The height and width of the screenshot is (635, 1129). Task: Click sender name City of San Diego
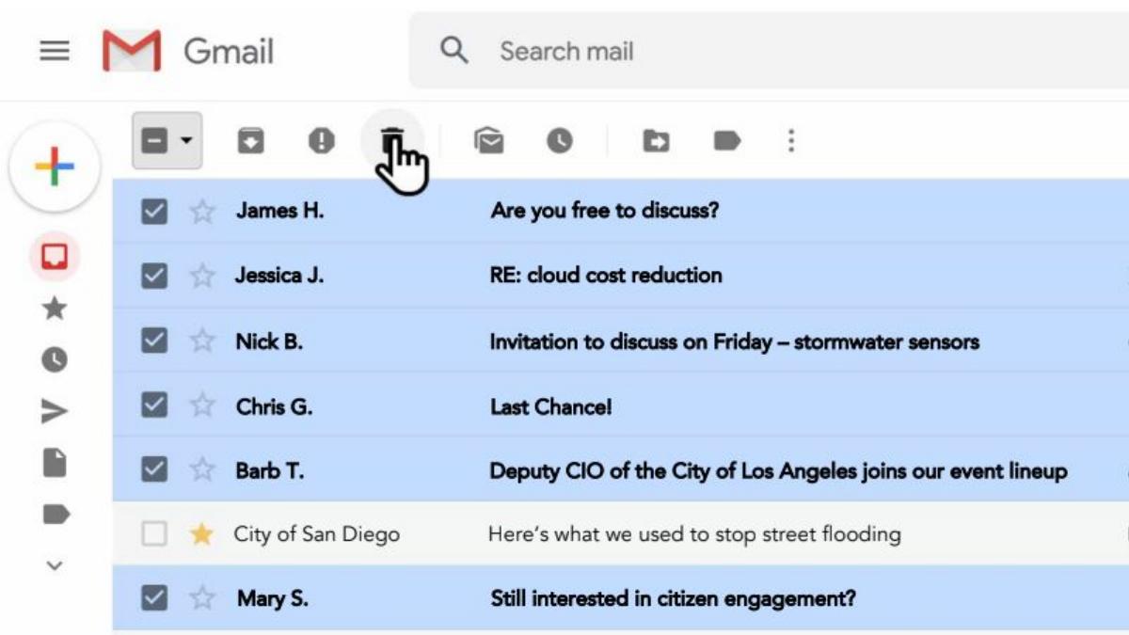(317, 535)
